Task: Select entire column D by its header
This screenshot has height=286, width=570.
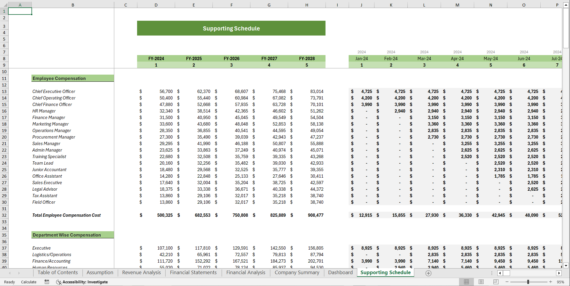Action: coord(156,5)
